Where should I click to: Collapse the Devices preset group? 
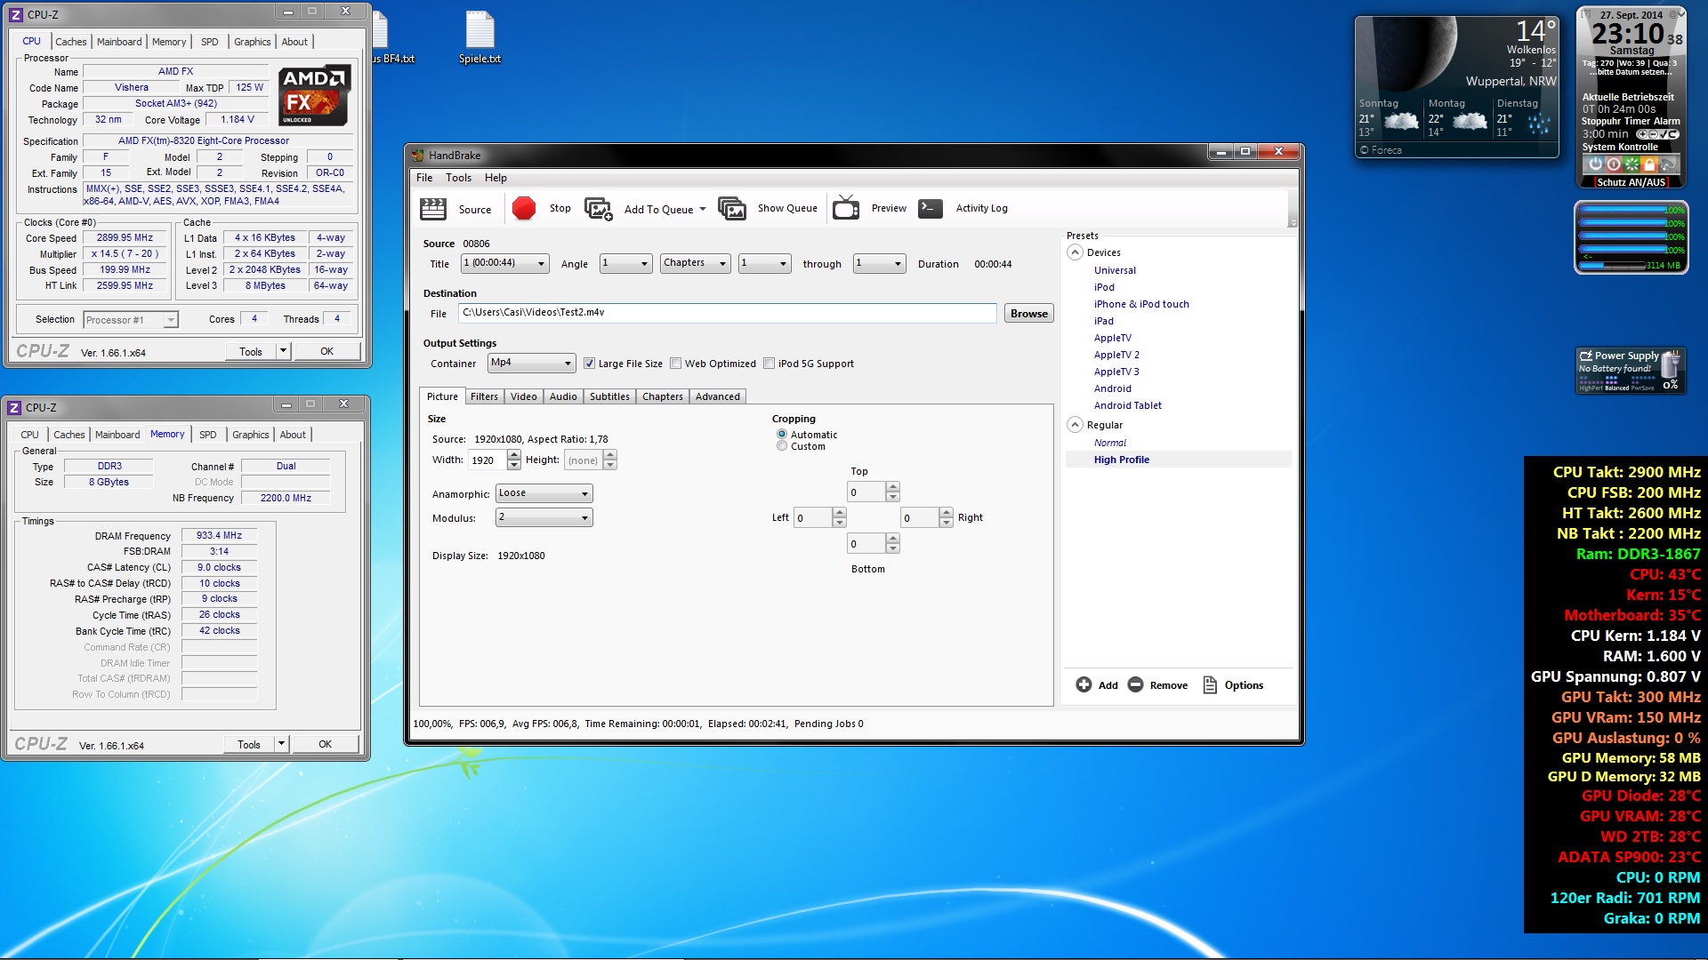(1075, 252)
